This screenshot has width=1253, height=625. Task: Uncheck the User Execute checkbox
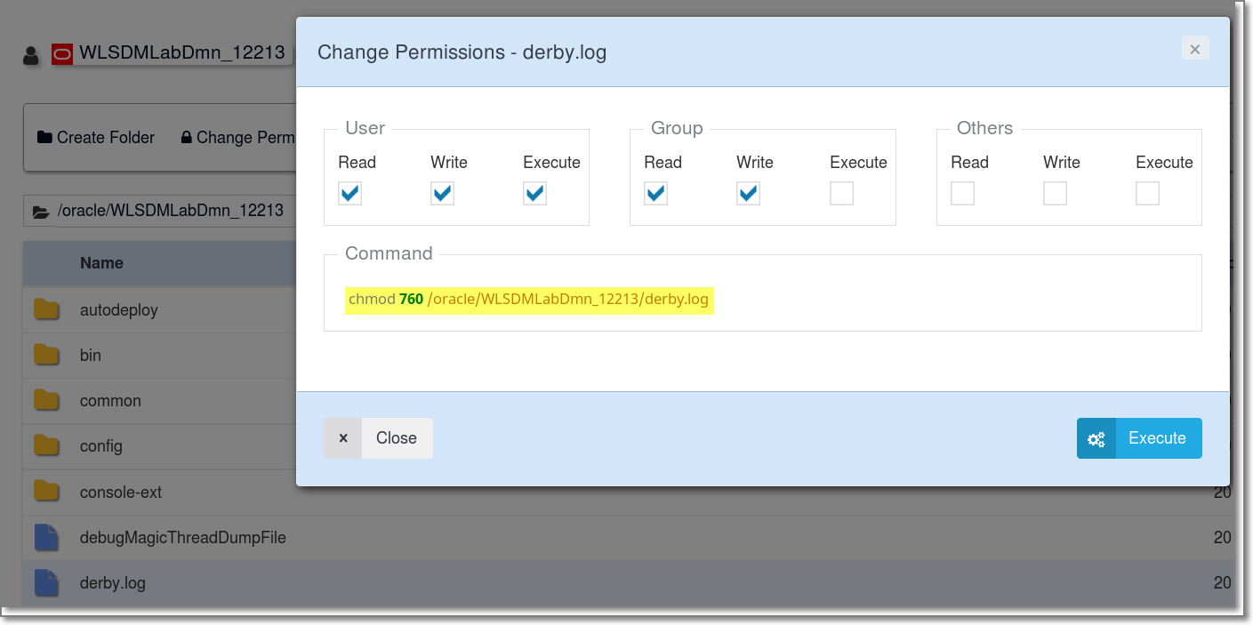click(535, 193)
